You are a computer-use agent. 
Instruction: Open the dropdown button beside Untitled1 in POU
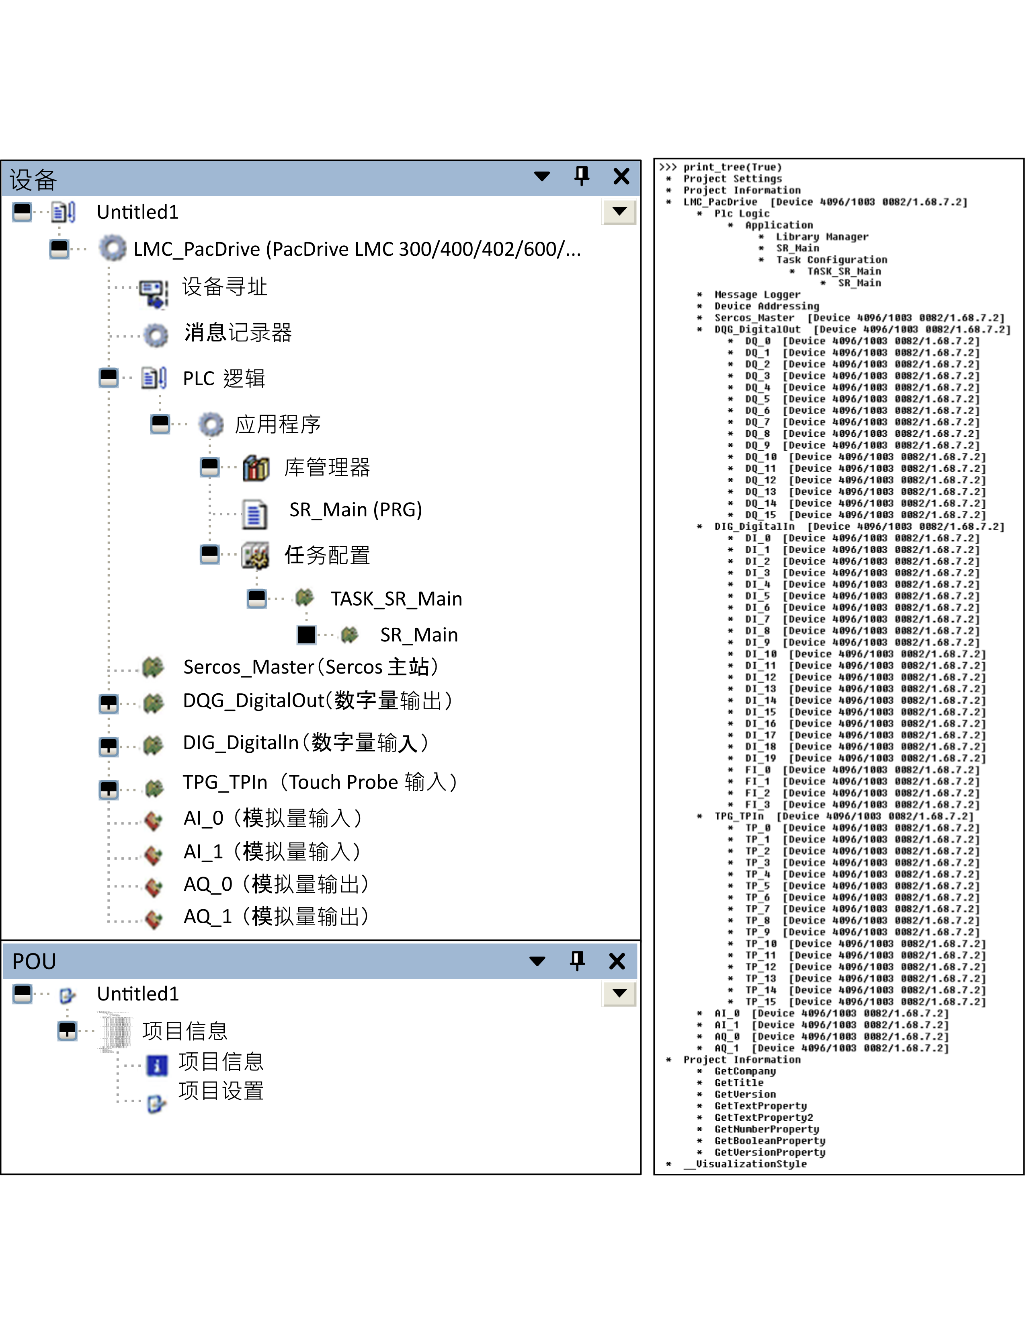click(x=619, y=993)
